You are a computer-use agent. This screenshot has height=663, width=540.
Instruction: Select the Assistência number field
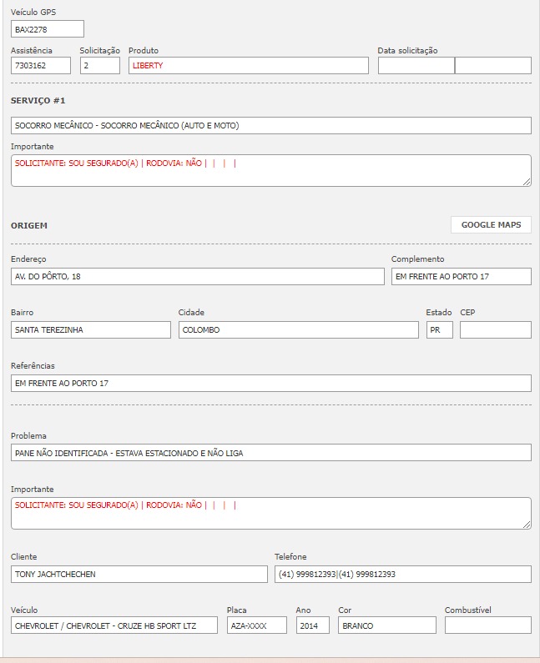pos(41,65)
